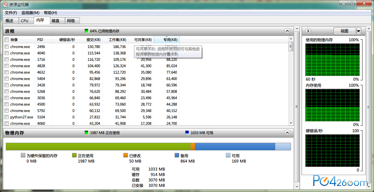Click the 150,780 commit value
The height and width of the screenshot is (192, 374).
94,46
